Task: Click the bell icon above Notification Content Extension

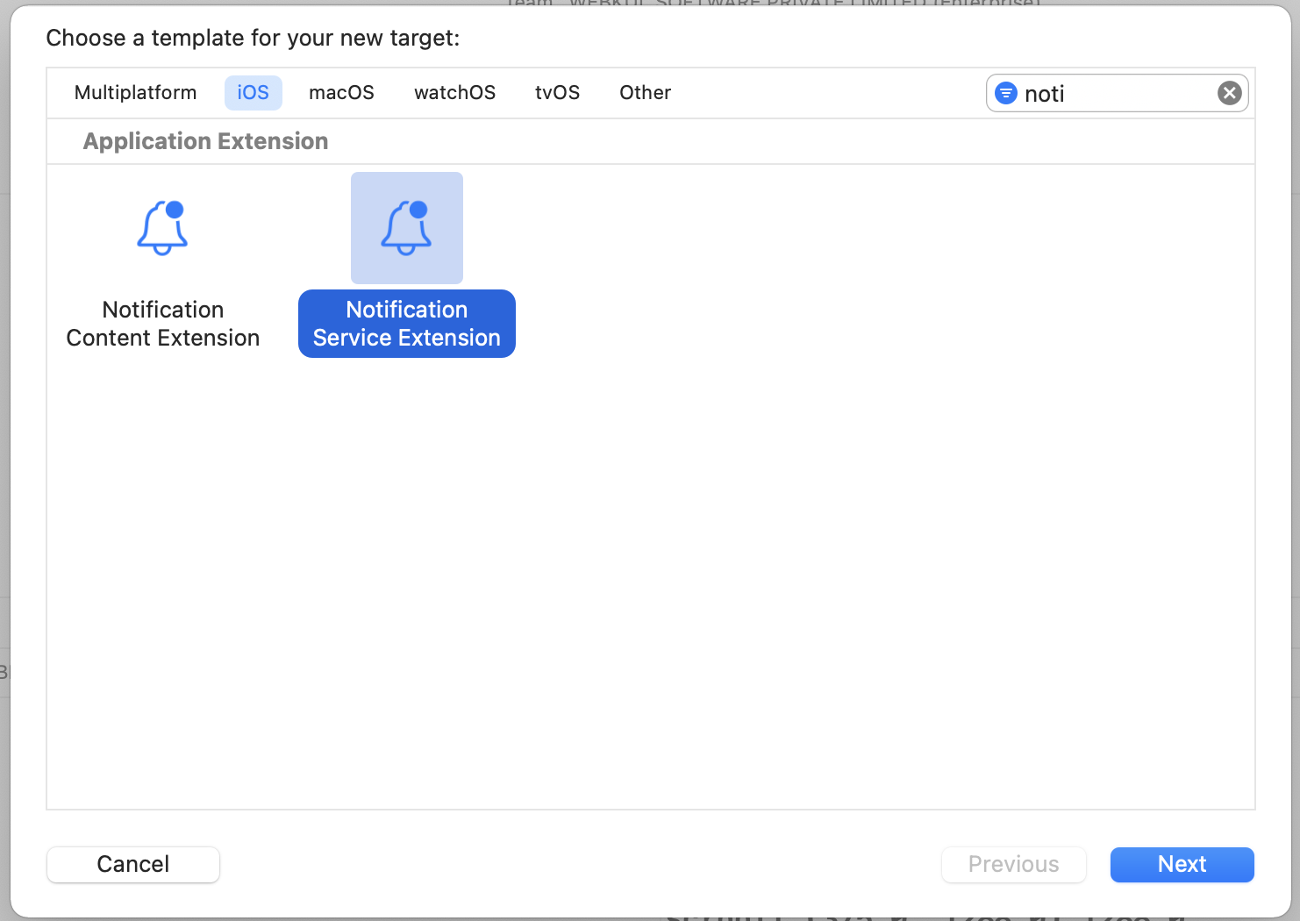Action: pyautogui.click(x=162, y=228)
